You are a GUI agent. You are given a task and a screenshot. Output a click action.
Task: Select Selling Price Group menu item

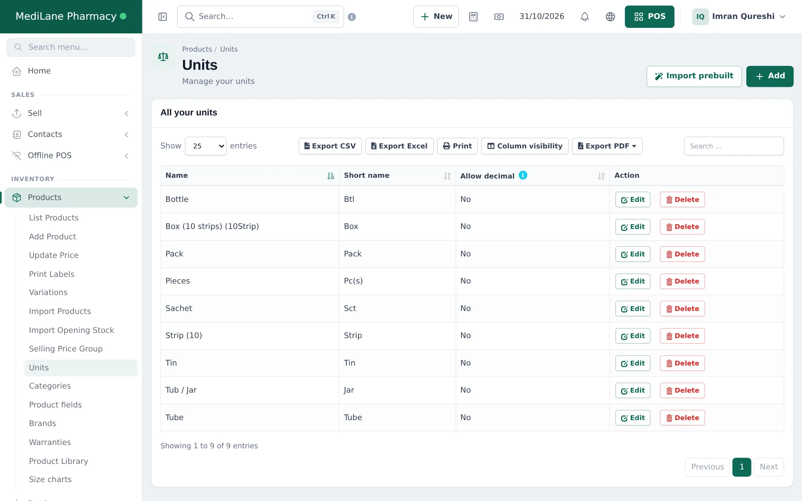[66, 349]
